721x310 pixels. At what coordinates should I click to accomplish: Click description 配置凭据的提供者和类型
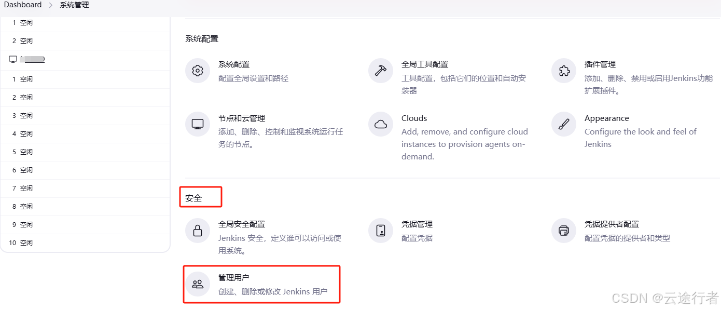click(x=627, y=238)
